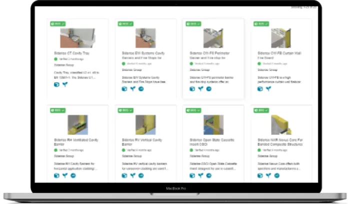Click the green BIM badge on RH Ventilated Cavity card

click(x=58, y=110)
